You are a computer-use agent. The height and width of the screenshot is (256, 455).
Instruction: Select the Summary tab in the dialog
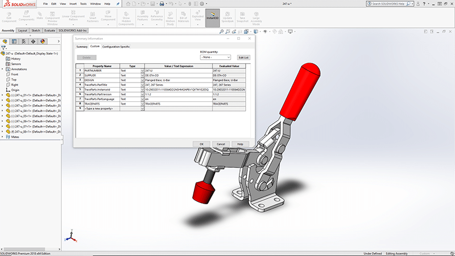[x=82, y=46]
